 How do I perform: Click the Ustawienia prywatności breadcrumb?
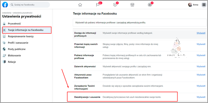[22, 13]
